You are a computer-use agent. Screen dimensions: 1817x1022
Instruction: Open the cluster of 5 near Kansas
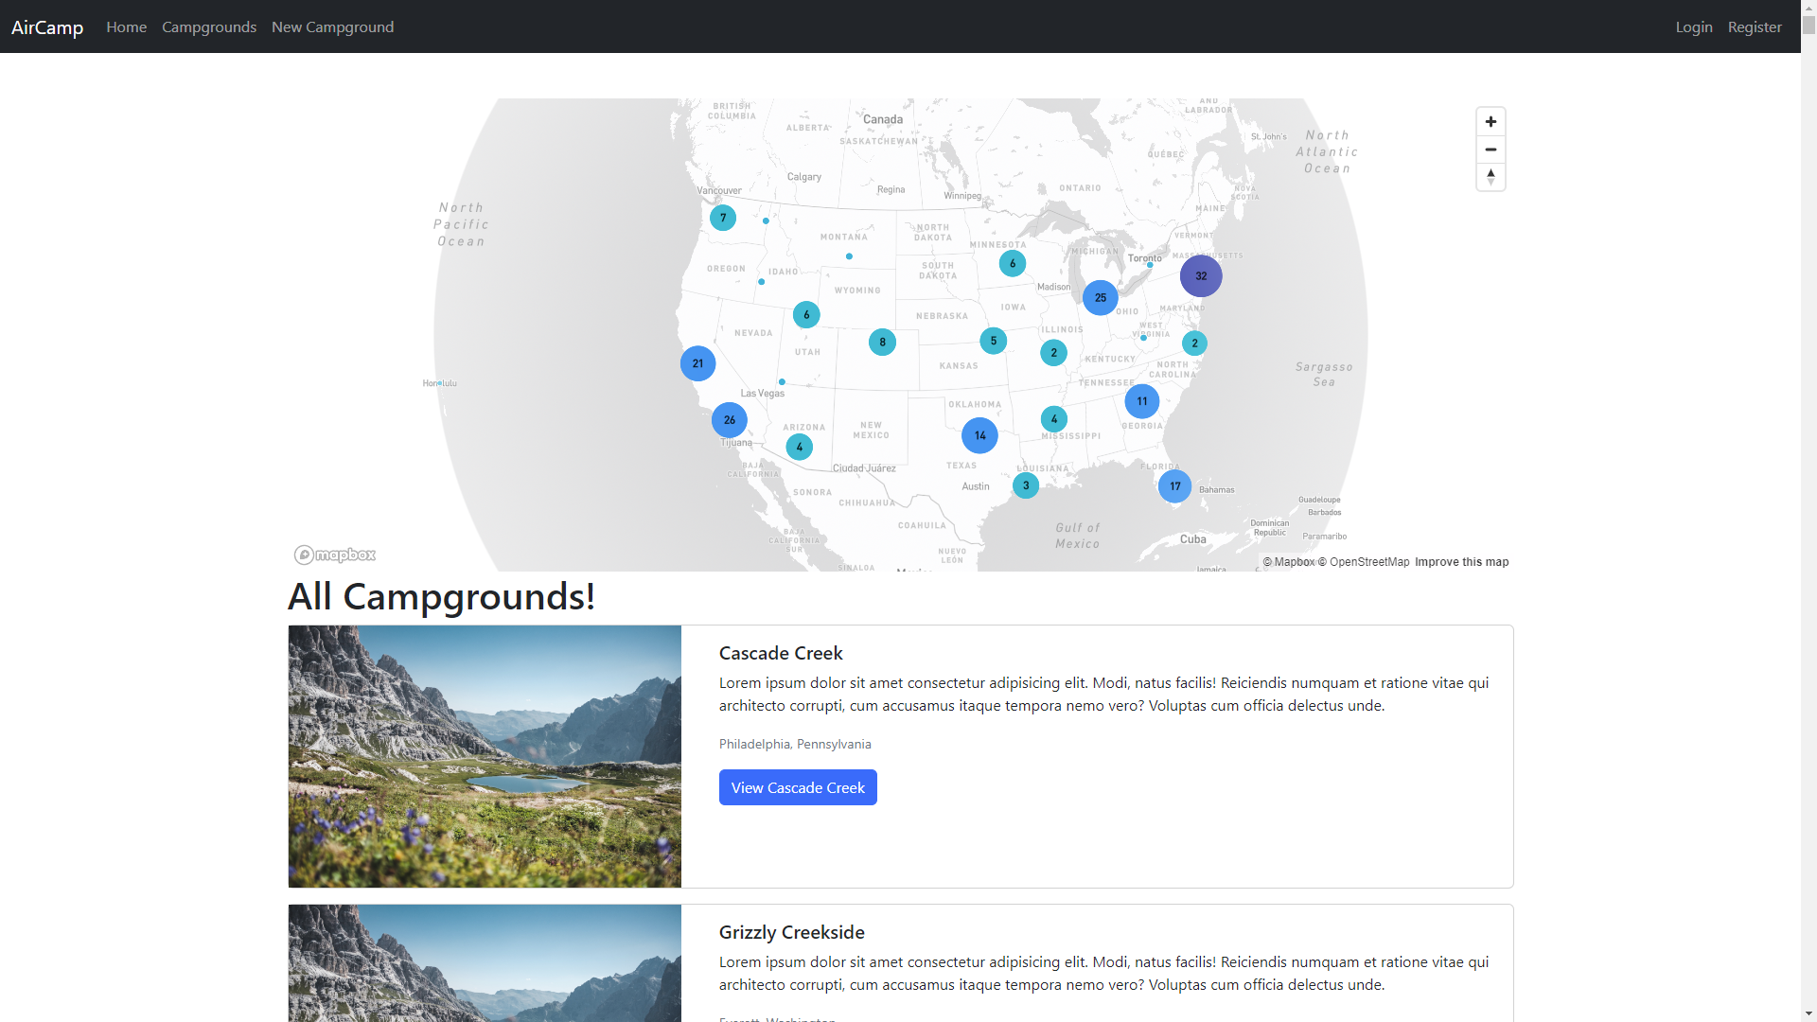pos(993,341)
